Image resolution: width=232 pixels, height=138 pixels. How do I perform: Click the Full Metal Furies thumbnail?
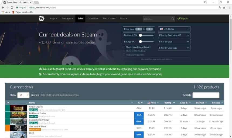(19, 115)
